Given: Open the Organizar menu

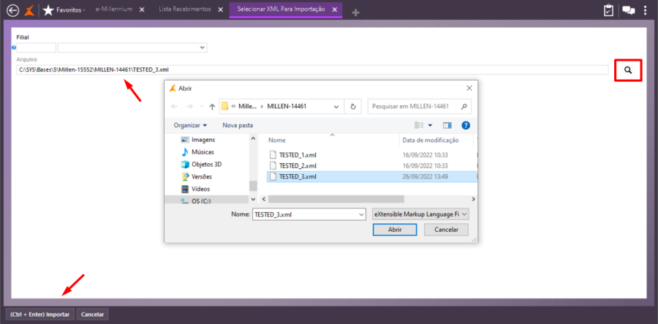Looking at the screenshot, I should point(190,125).
